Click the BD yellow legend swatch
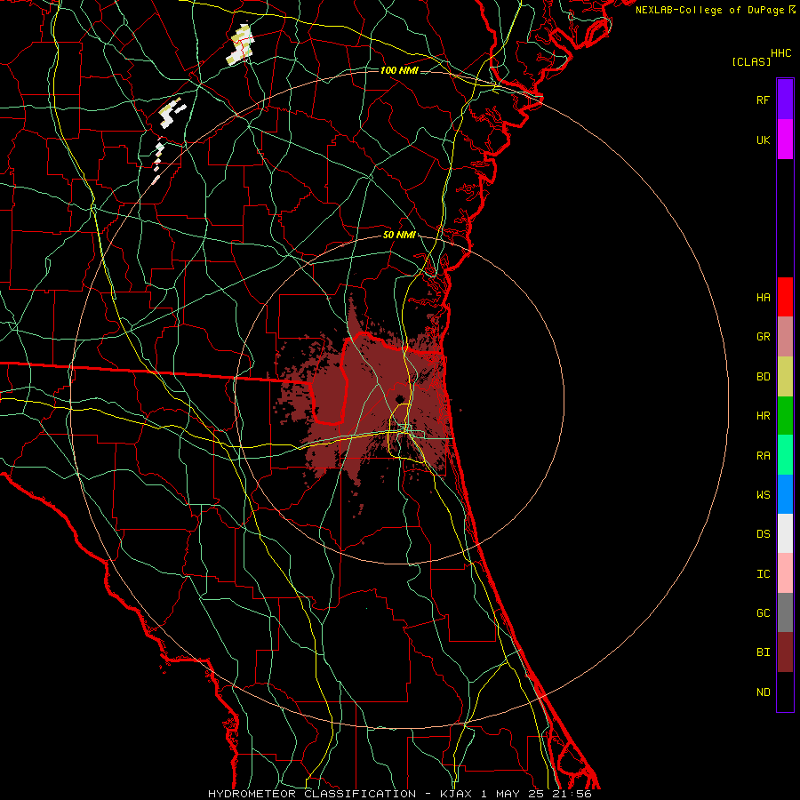The height and width of the screenshot is (800, 800). tap(785, 377)
